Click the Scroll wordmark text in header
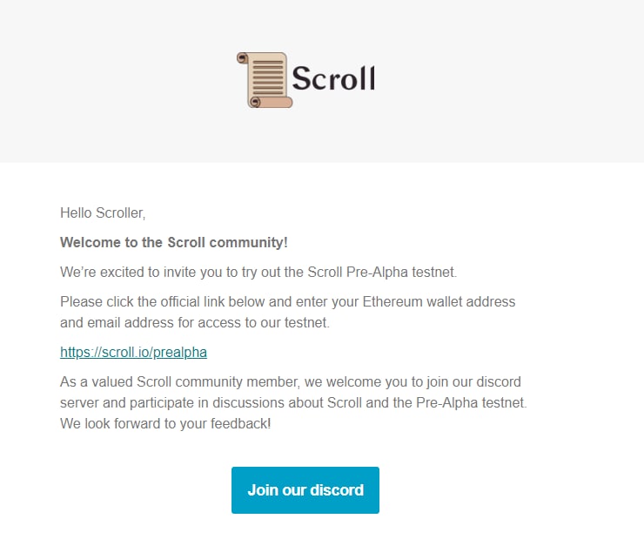Viewport: 644px width, 546px height. pyautogui.click(x=333, y=78)
